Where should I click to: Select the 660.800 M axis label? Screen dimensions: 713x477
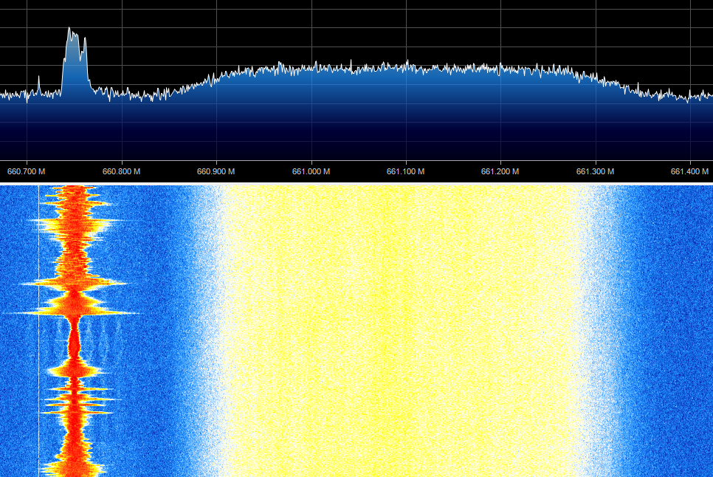121,171
